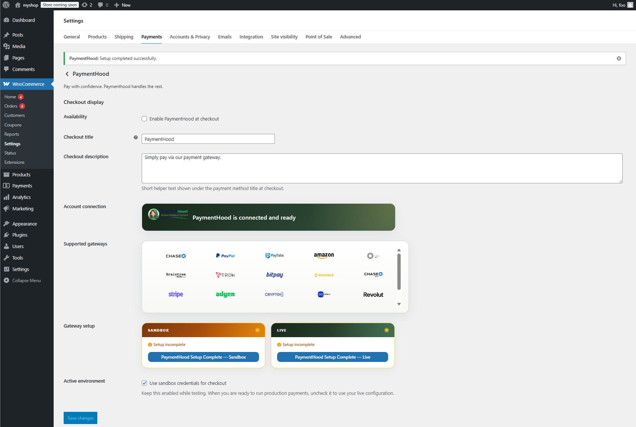Viewport: 636px width, 427px height.
Task: Open WooCommerce Home submenu link
Action: coord(10,97)
